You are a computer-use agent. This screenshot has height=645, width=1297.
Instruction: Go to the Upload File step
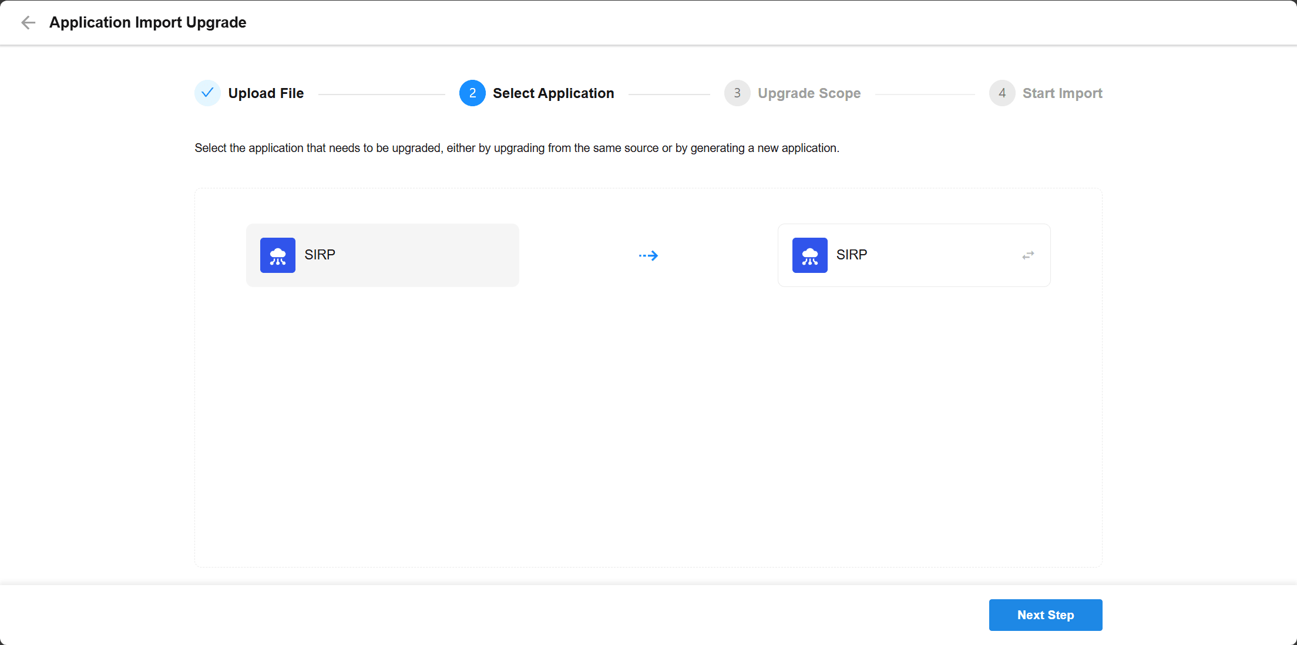pos(266,93)
